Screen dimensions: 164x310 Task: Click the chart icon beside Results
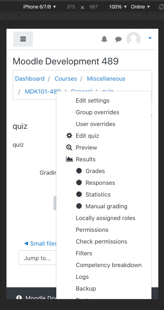(x=69, y=159)
